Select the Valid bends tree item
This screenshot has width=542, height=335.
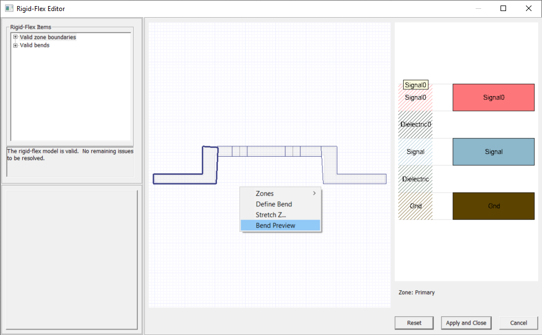coord(34,45)
